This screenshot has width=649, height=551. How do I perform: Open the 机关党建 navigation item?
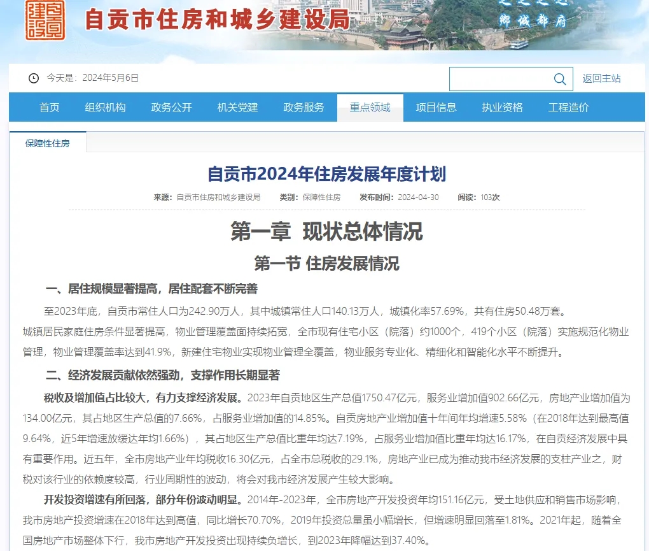(x=238, y=107)
